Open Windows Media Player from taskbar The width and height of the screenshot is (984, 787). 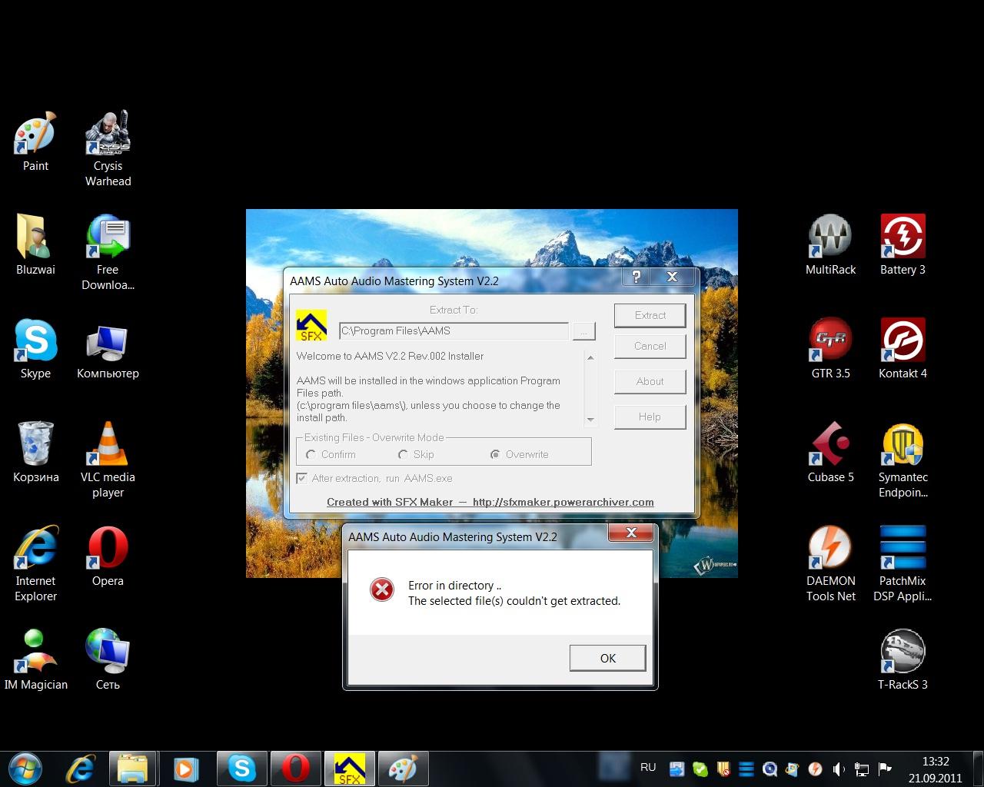pos(186,769)
